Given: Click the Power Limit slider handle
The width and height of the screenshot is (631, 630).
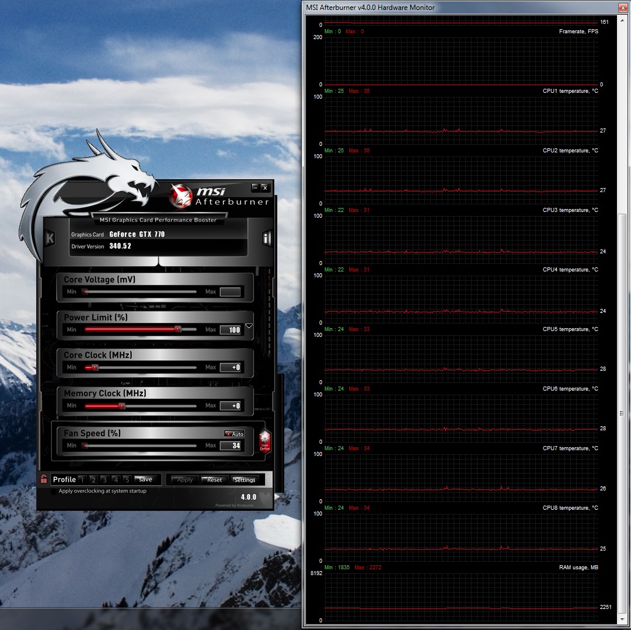Looking at the screenshot, I should [177, 329].
